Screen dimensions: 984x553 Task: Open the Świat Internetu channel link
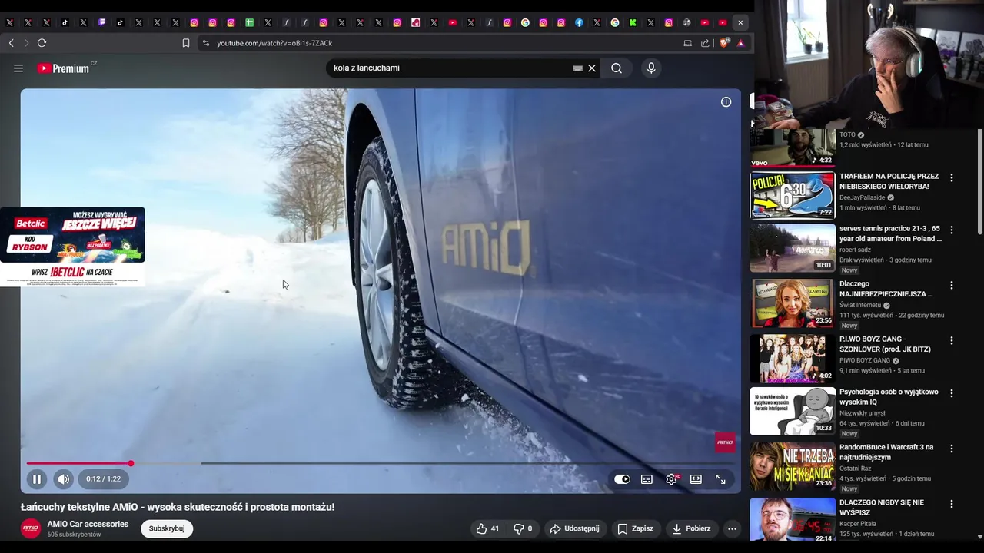[860, 305]
